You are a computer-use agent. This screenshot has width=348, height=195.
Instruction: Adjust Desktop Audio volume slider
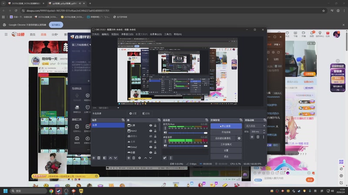(x=188, y=146)
